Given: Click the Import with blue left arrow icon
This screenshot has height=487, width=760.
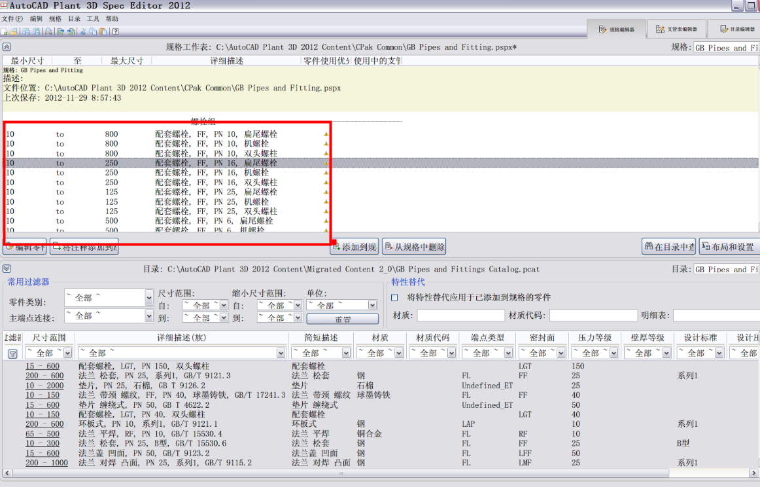Looking at the screenshot, I should pyautogui.click(x=71, y=31).
